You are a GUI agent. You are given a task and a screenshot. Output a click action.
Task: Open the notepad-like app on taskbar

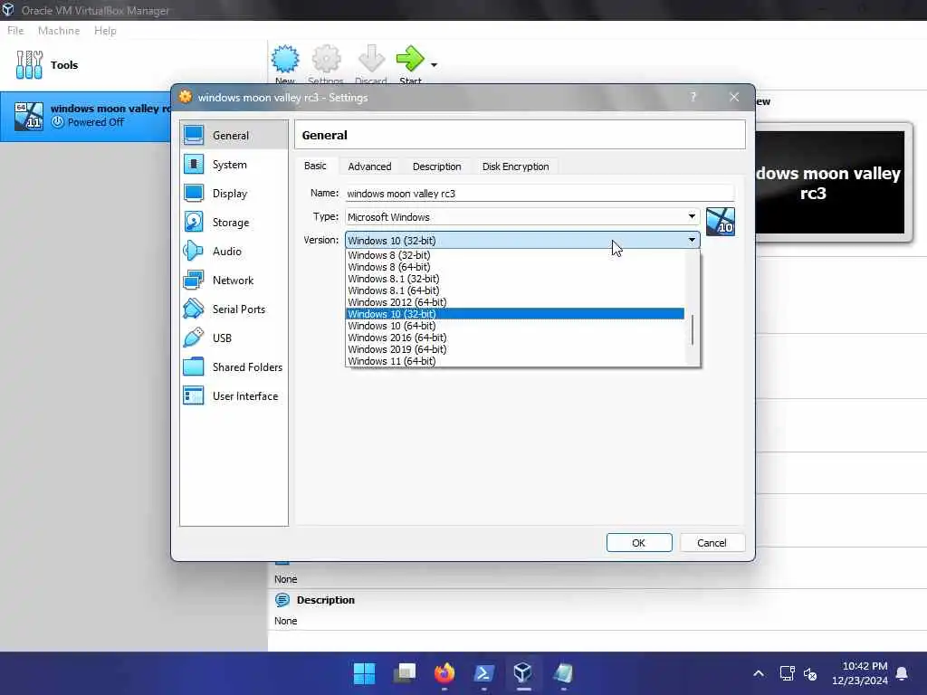tap(563, 673)
